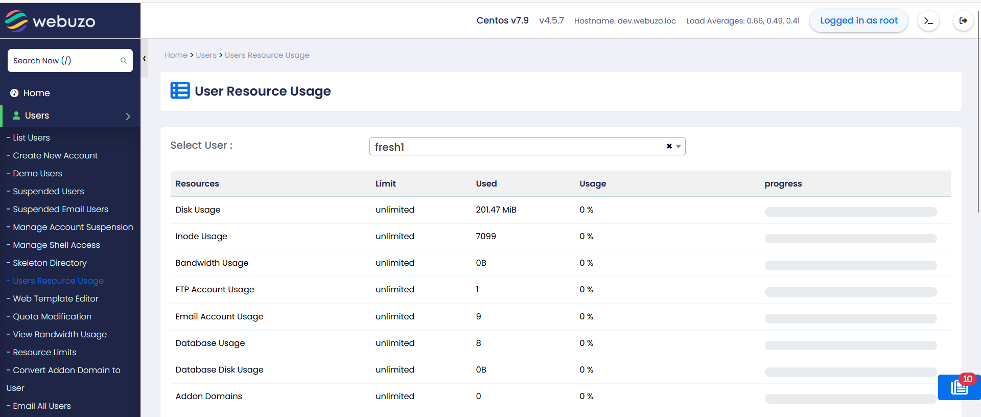981x417 pixels.
Task: Expand the Users menu chevron
Action: [x=128, y=117]
